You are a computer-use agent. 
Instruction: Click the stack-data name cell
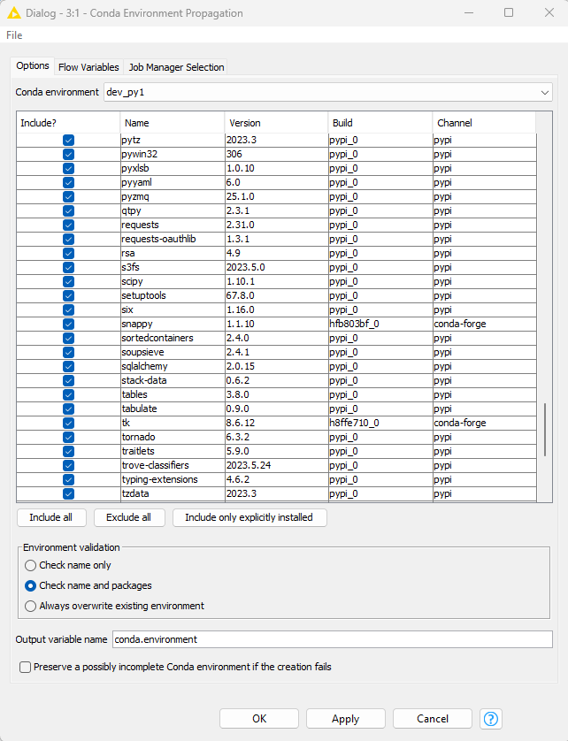pos(173,380)
